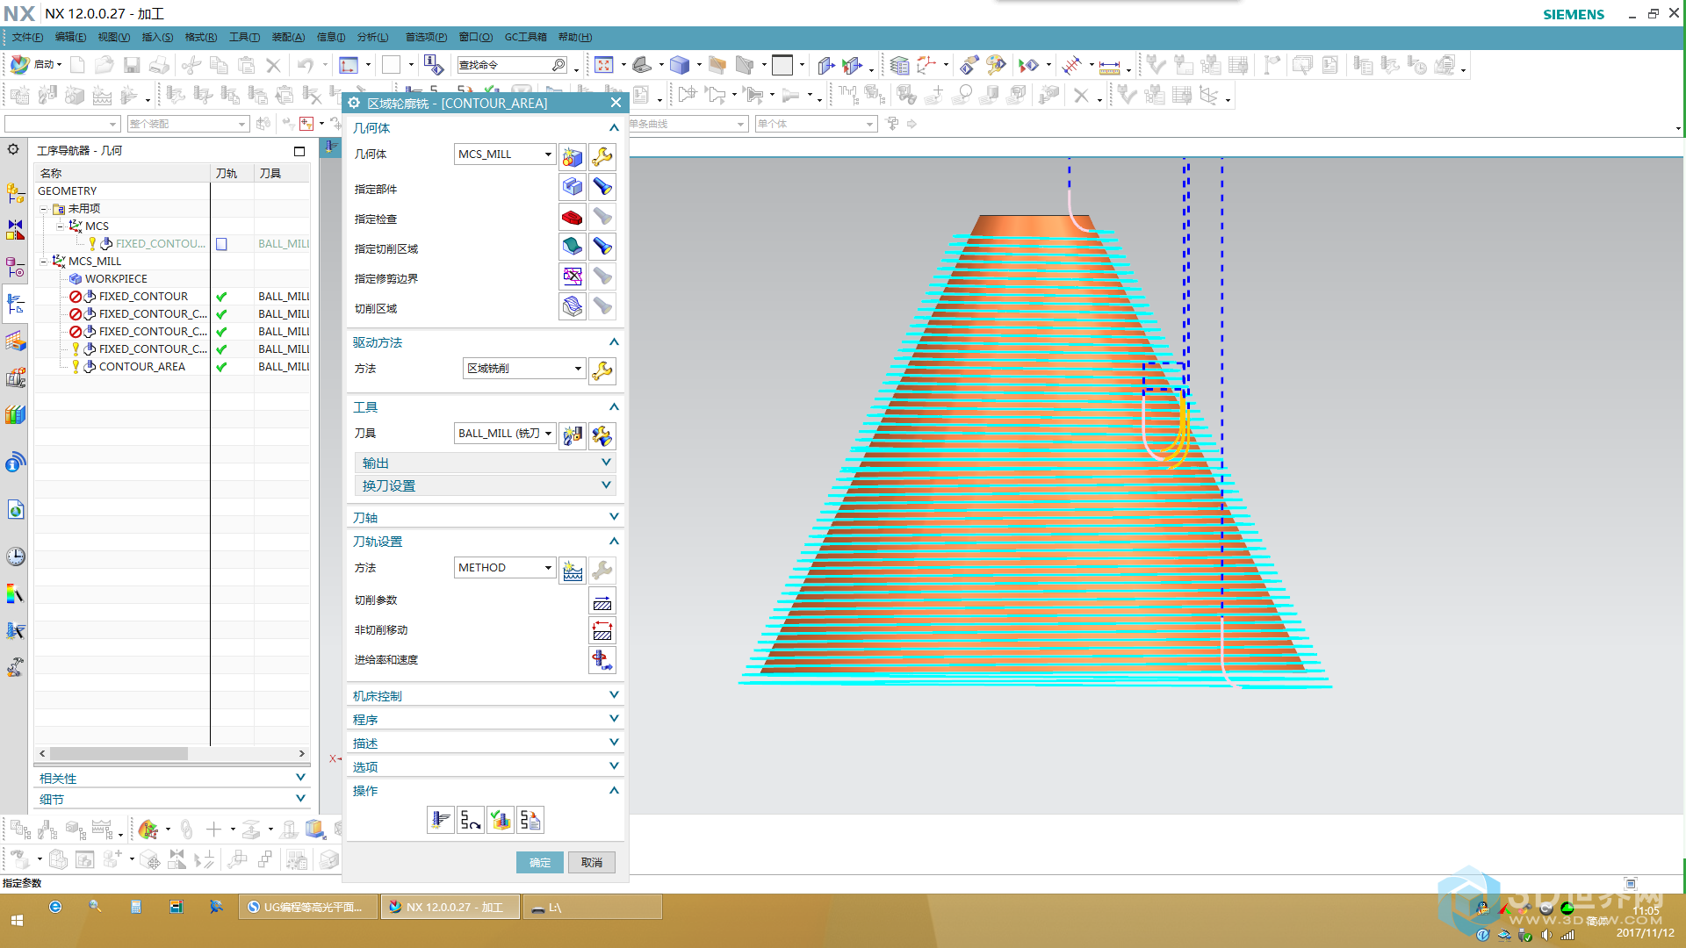The image size is (1686, 948).
Task: Select WORKPIECE in the navigator tree
Action: tap(116, 279)
